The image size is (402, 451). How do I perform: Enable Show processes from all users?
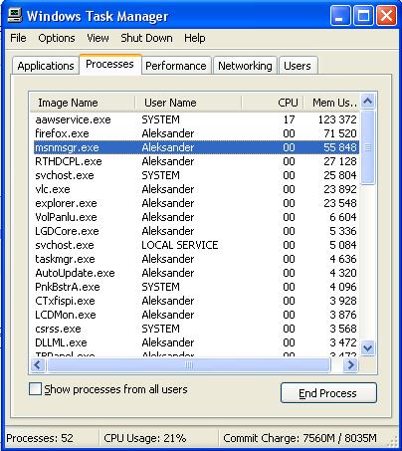click(35, 389)
